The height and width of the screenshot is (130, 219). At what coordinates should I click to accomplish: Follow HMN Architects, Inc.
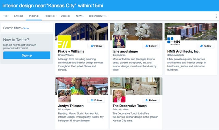206,46
